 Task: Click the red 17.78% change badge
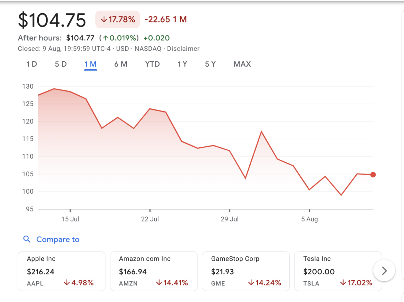118,19
